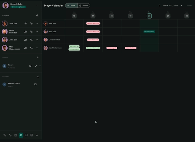The image size is (195, 142).
Task: Click the person icon in Max Mustermann's row
Action: click(x=26, y=48)
